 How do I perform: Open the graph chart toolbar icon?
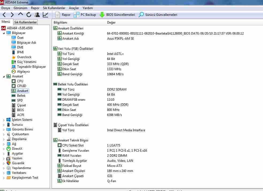click(45, 15)
